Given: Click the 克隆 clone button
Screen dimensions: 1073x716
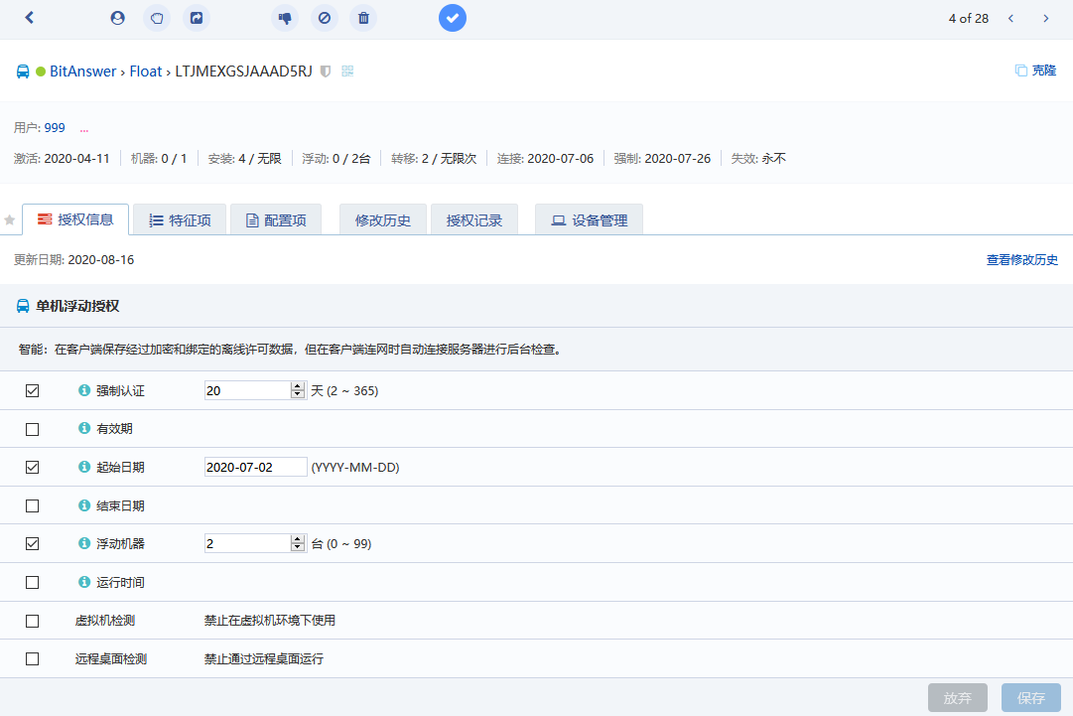Looking at the screenshot, I should point(1035,71).
